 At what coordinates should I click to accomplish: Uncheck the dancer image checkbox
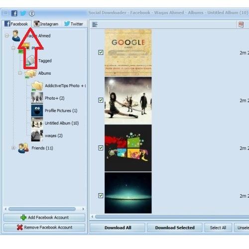(x=101, y=100)
